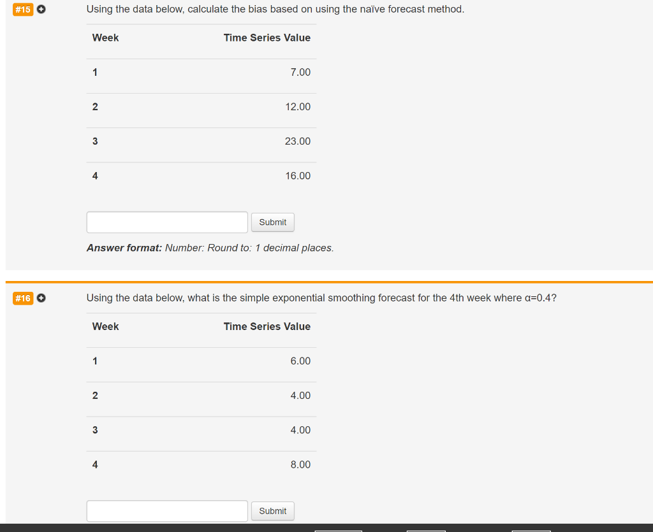The image size is (653, 532).
Task: Submit the answer for question #15
Action: pos(272,222)
